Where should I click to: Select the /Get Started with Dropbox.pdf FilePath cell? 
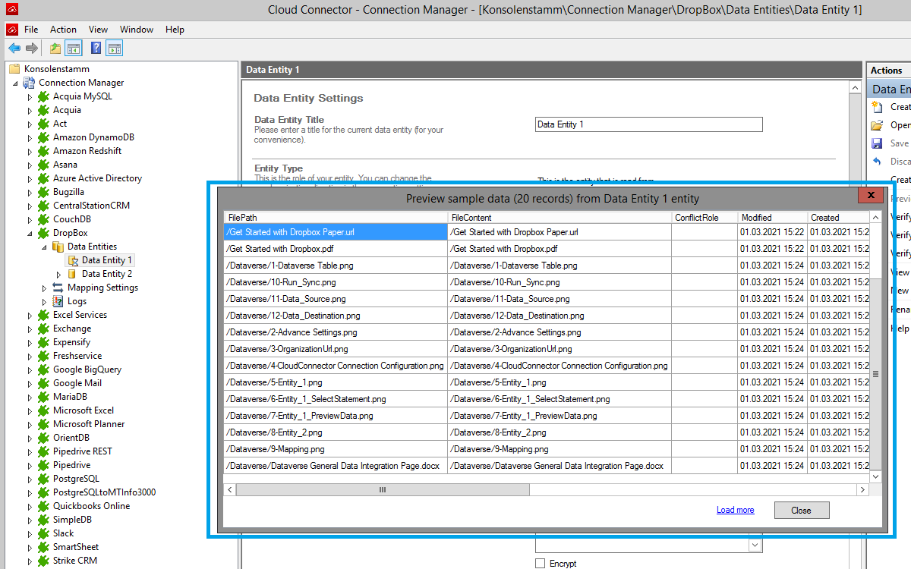click(x=335, y=249)
